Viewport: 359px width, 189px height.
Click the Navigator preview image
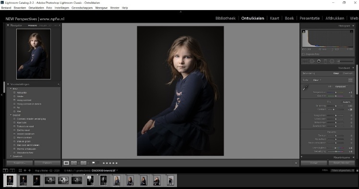(x=34, y=54)
